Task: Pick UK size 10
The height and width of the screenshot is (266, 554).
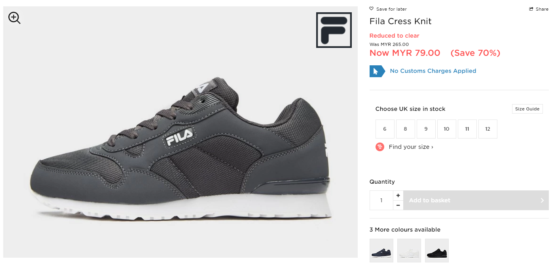Action: click(x=446, y=129)
